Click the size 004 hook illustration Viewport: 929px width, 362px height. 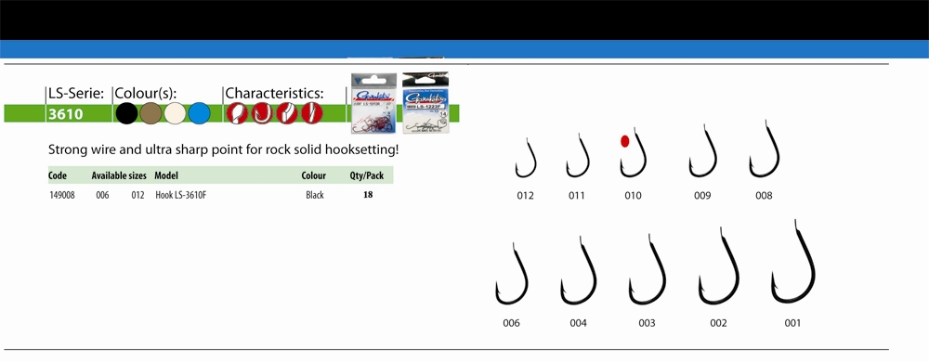click(579, 271)
